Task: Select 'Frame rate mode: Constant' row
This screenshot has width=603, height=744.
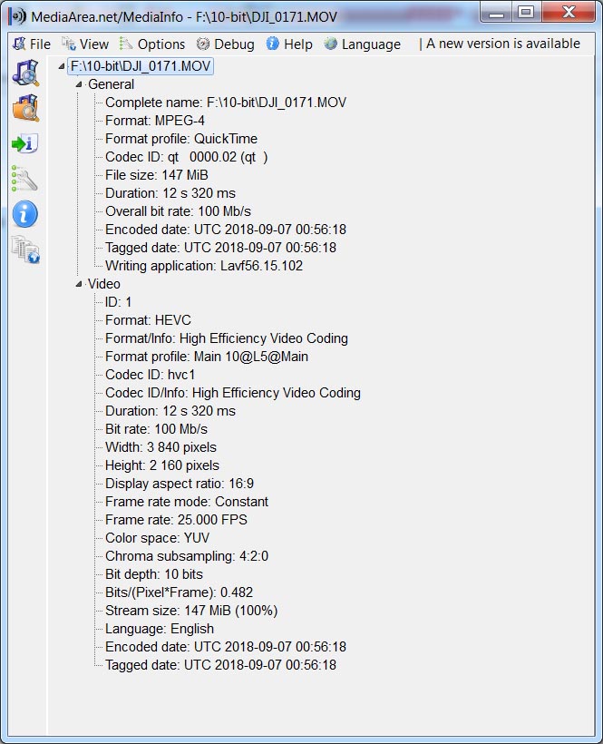Action: 187,502
